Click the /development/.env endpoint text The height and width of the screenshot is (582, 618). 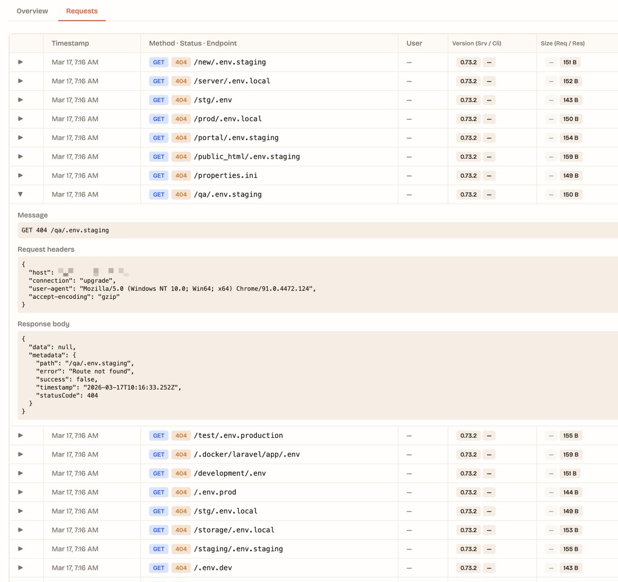click(230, 473)
